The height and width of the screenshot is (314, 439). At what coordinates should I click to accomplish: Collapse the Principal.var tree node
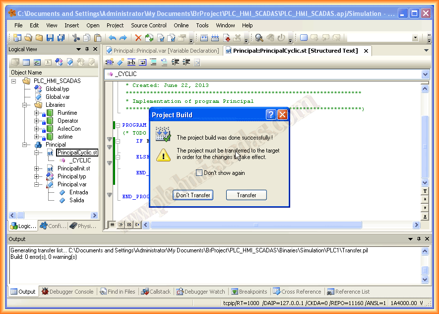tap(37, 184)
